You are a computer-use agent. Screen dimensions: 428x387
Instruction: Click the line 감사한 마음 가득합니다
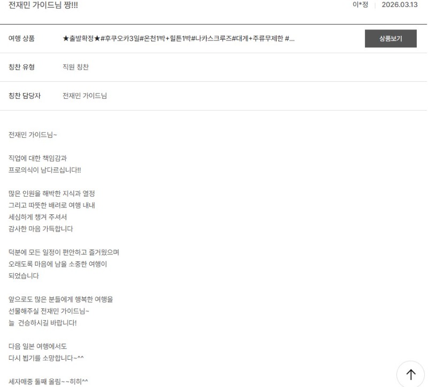coord(41,229)
